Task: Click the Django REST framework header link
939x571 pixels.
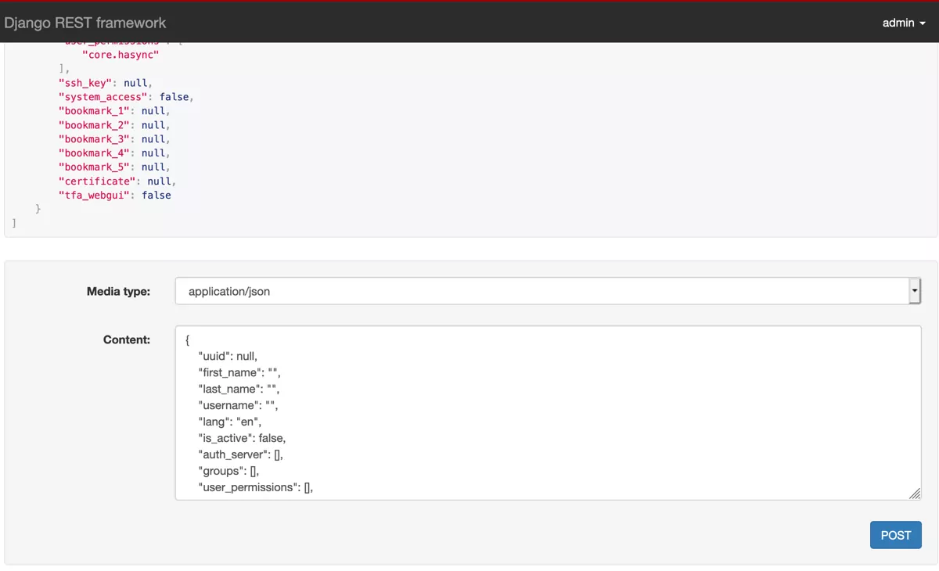Action: point(88,23)
